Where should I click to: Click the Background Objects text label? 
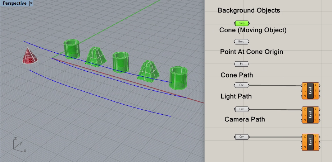point(249,10)
